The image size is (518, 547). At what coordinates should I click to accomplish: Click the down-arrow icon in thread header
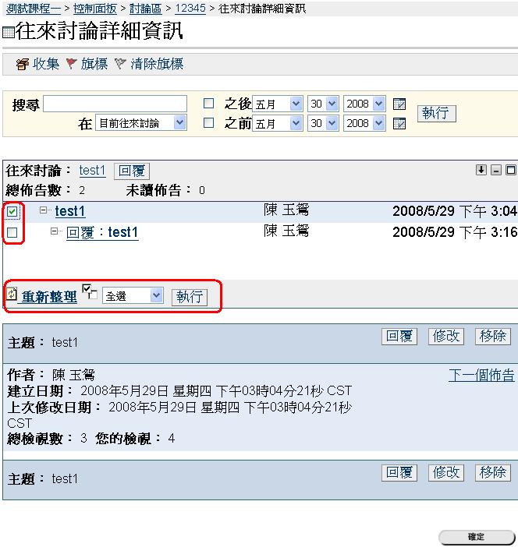tap(481, 170)
